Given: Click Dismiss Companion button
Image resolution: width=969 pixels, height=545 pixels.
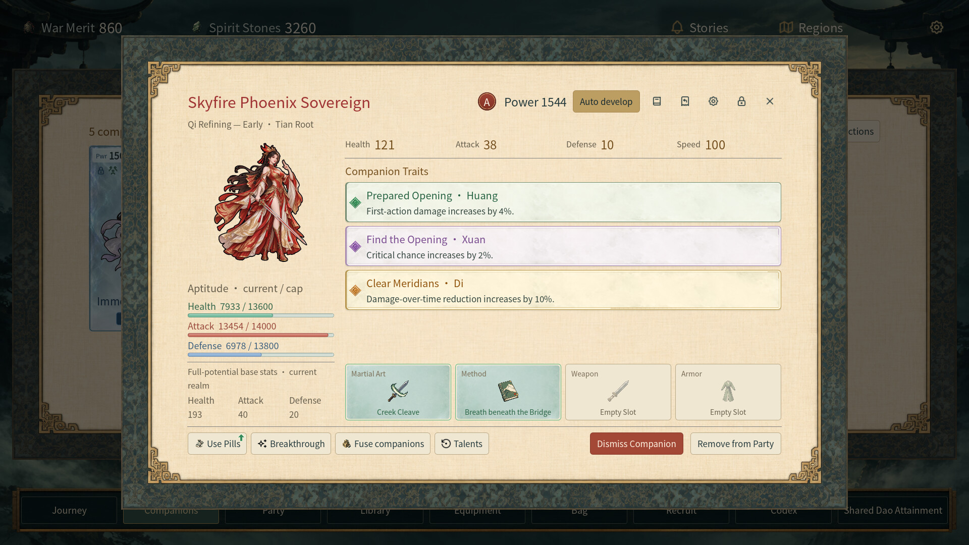Looking at the screenshot, I should coord(636,444).
